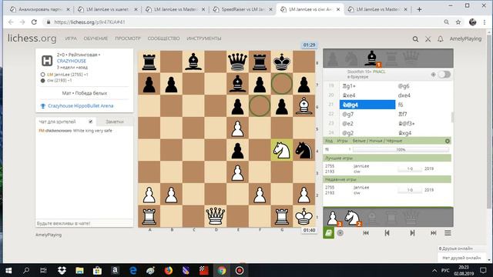
Task: Open ПРОСМОТР menu
Action: coord(128,38)
